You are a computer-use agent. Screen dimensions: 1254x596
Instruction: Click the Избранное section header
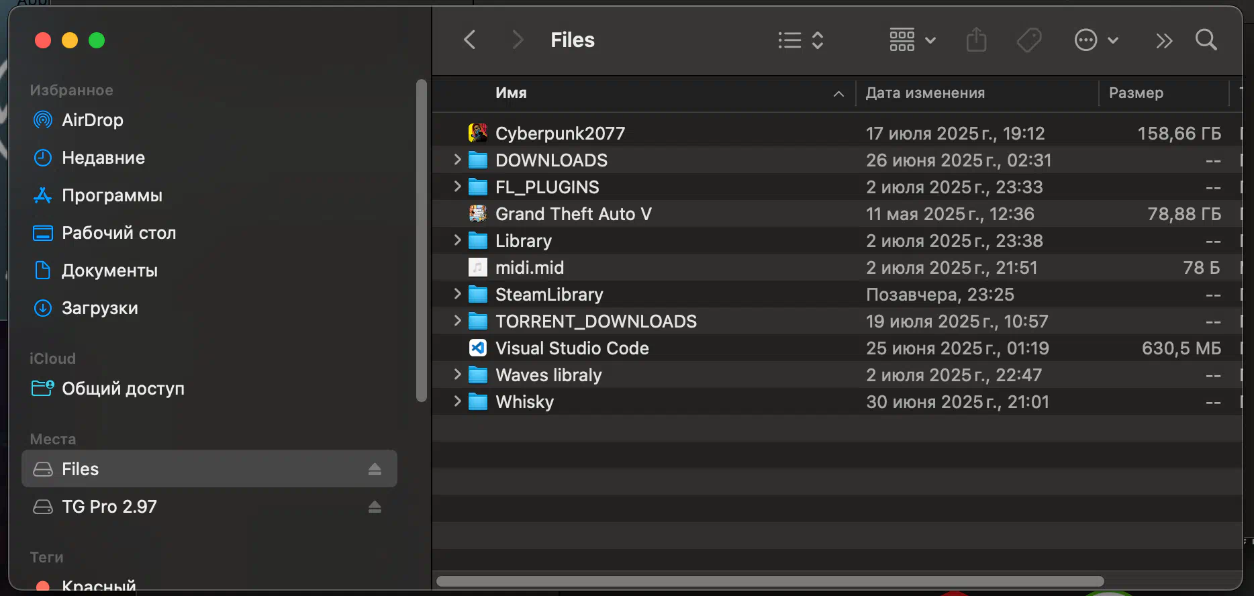pos(71,90)
